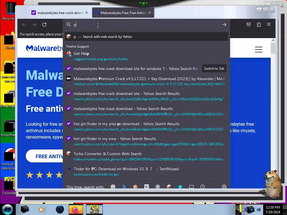Select 'p — Search with web search by Yahoo'
Viewport: 287px width, 215px height.
146,37
